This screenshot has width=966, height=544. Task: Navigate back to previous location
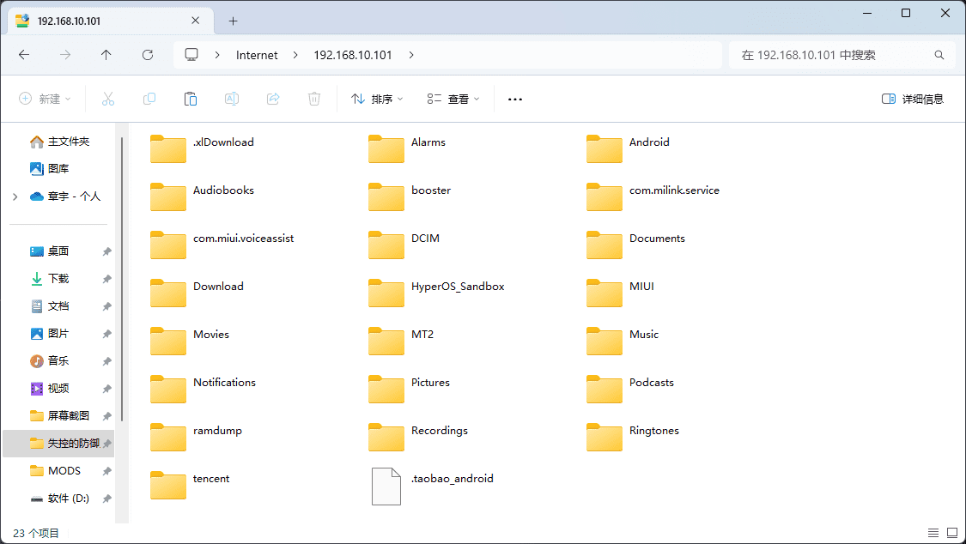(x=24, y=55)
